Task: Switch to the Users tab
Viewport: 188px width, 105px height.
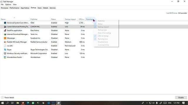Action: point(40,8)
